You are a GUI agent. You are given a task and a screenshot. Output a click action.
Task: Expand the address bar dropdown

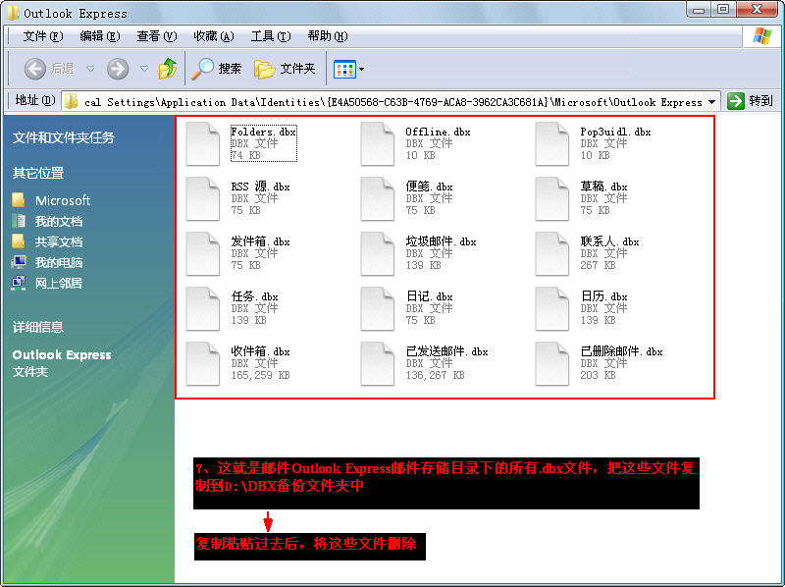[711, 102]
